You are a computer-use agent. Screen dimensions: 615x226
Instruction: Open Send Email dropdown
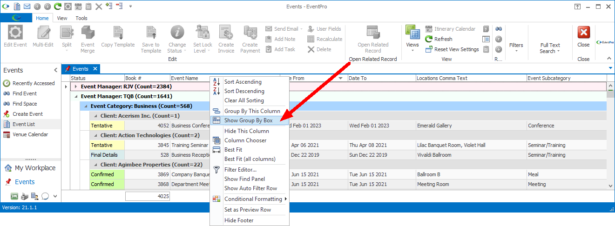pos(284,29)
